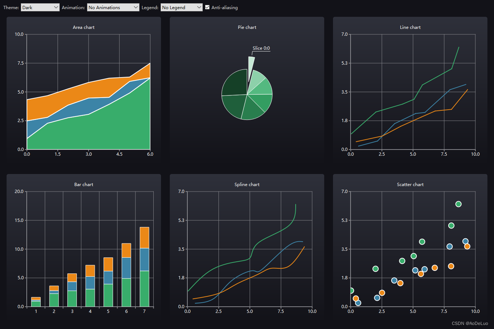Click the Scatter chart title

coord(410,185)
